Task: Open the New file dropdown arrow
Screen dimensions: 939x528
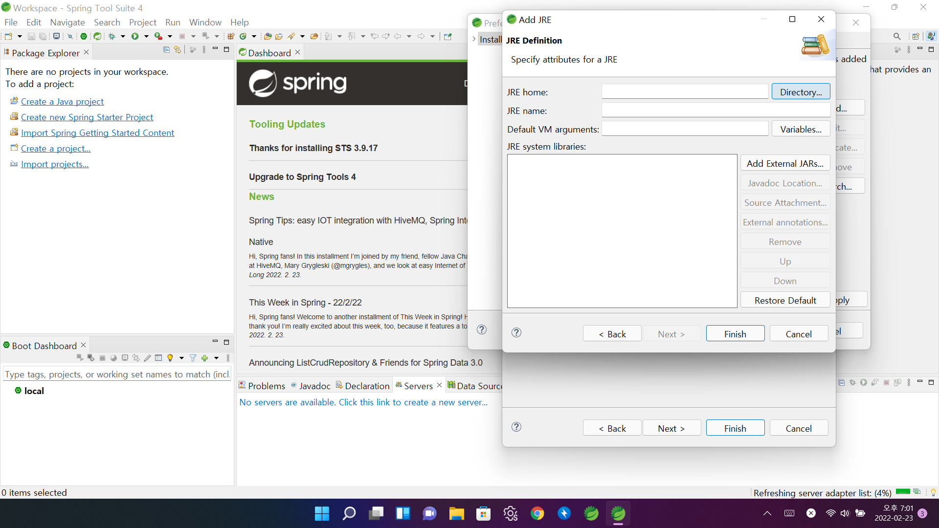Action: coord(20,36)
